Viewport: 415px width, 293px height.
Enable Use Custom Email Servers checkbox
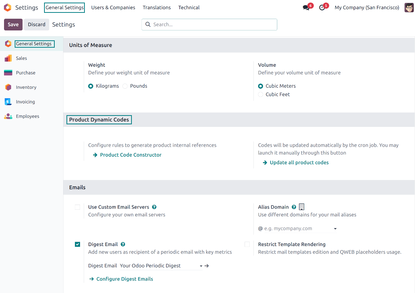77,207
